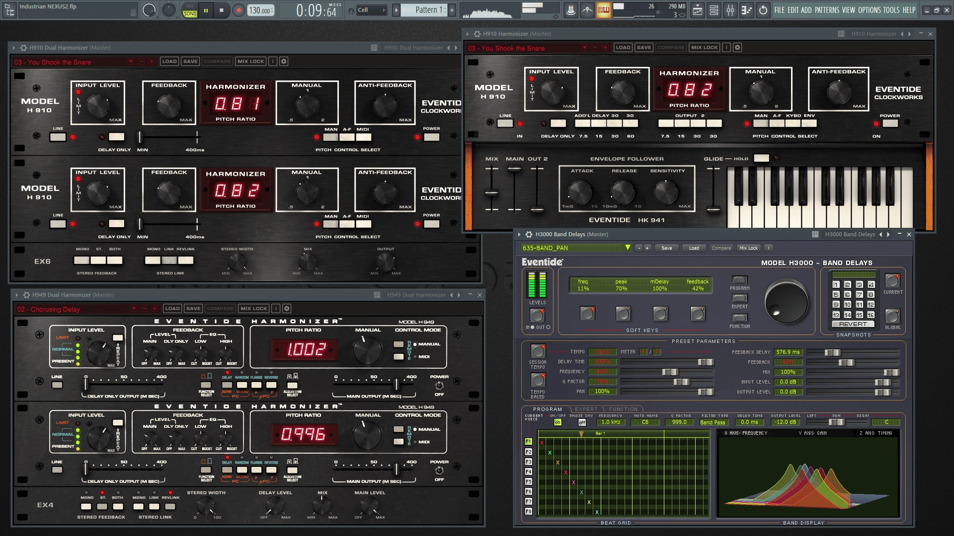Click the Stop button in the transport bar
The image size is (954, 536).
click(222, 10)
